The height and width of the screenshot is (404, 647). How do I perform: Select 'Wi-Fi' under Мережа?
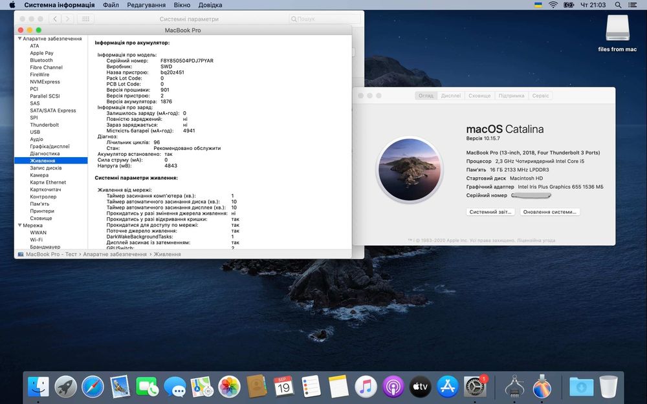36,240
